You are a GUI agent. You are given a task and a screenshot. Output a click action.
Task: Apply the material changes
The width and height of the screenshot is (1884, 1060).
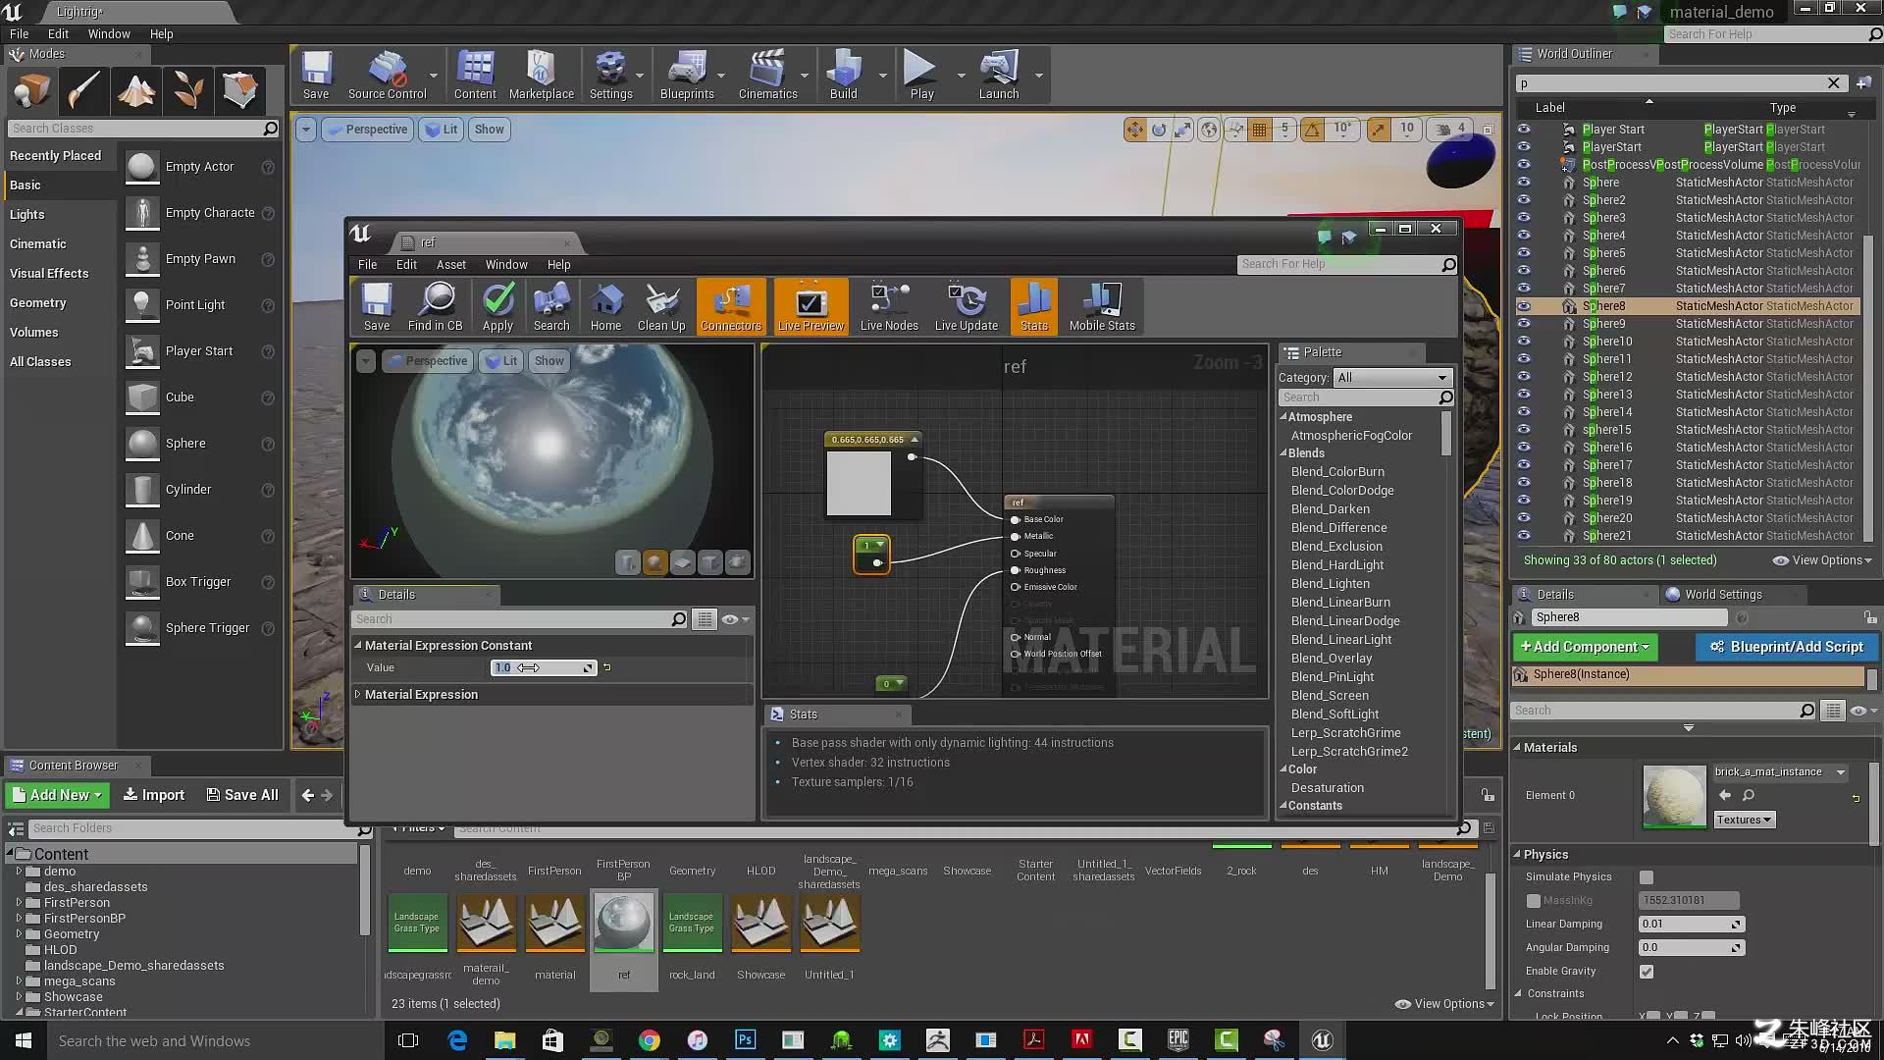497,307
